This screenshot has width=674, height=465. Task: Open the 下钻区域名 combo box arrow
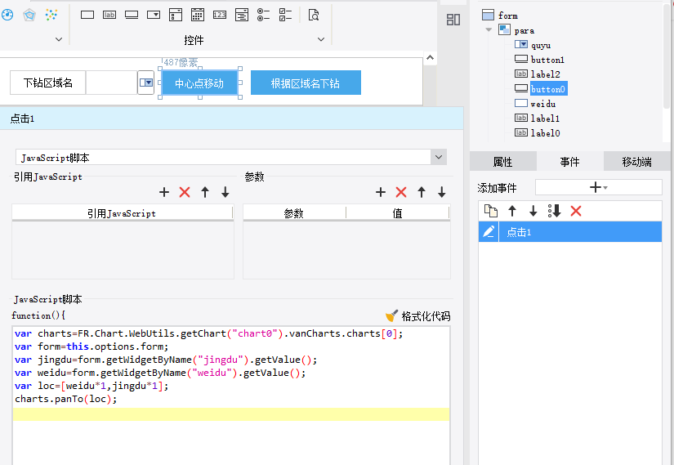point(146,83)
